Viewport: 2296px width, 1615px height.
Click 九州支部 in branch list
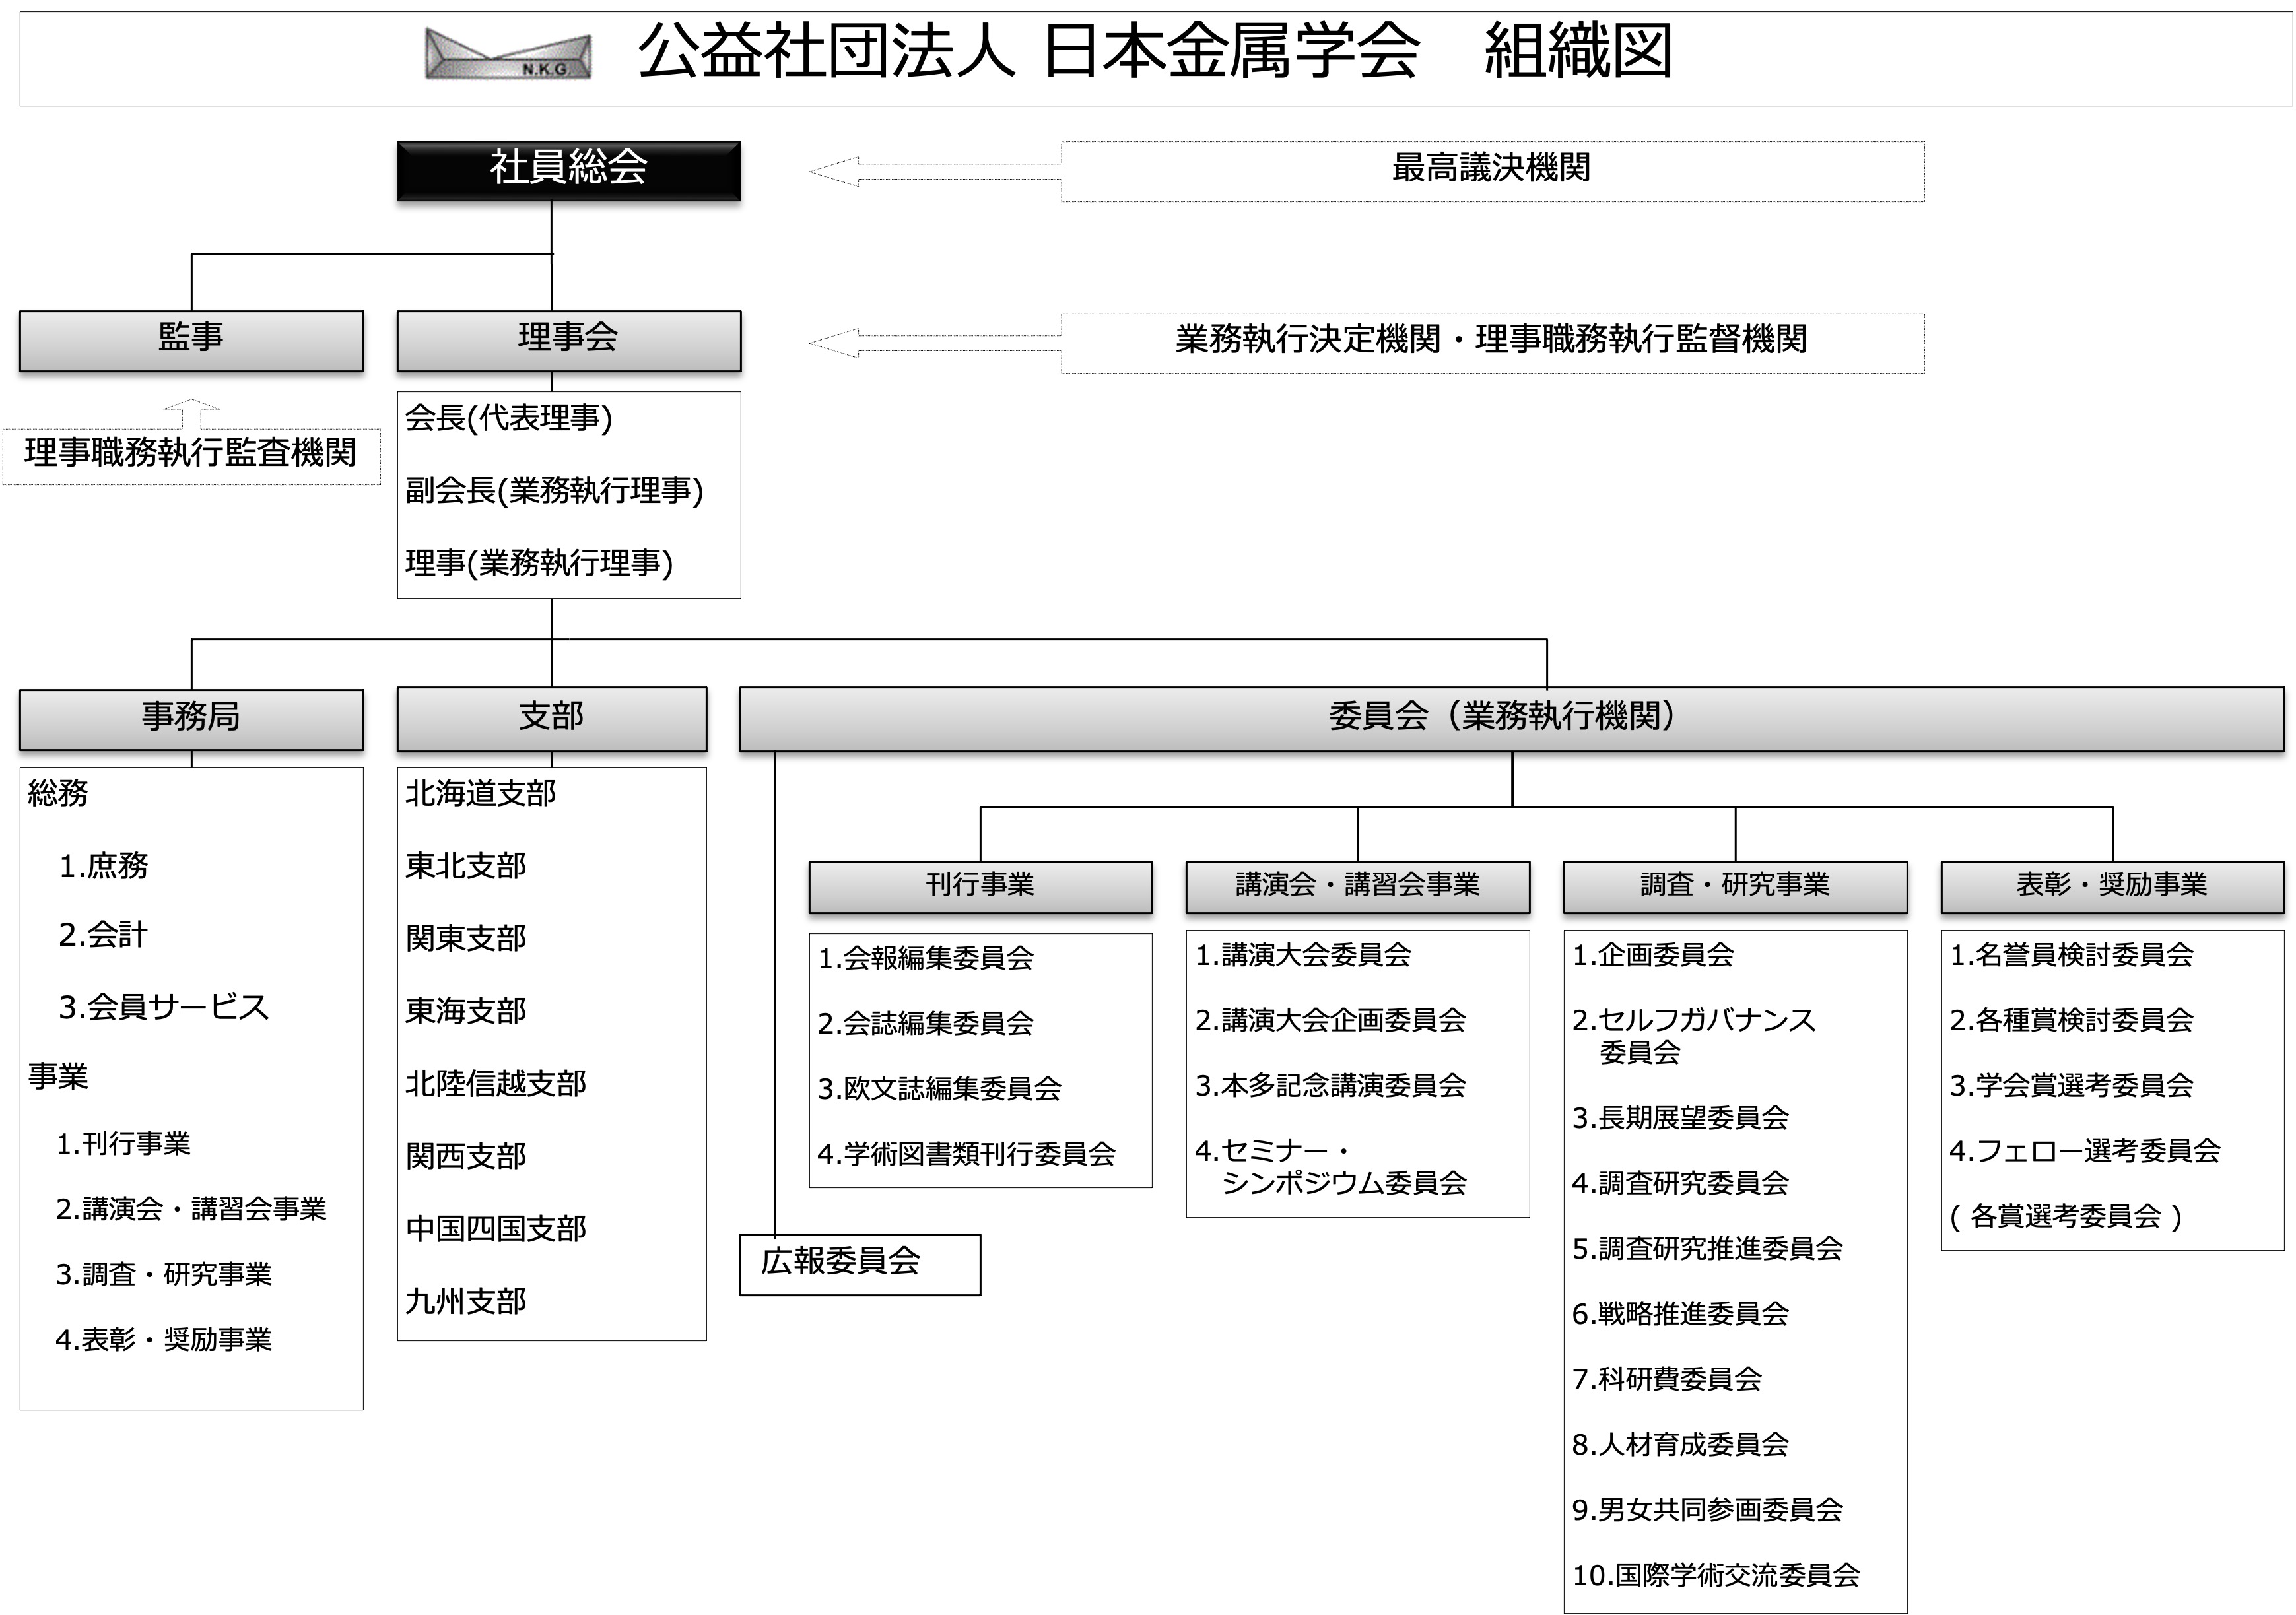pyautogui.click(x=466, y=1302)
